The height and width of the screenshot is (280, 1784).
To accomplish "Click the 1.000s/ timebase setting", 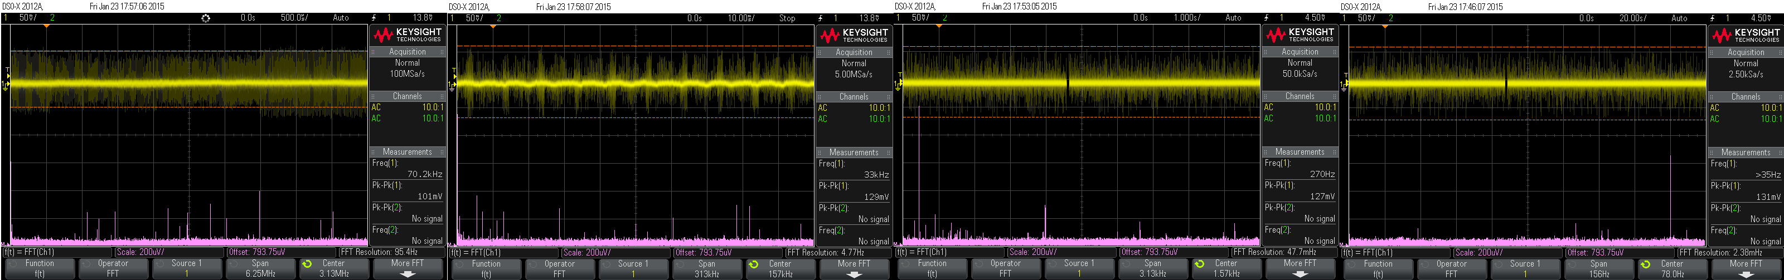I will coord(1187,17).
